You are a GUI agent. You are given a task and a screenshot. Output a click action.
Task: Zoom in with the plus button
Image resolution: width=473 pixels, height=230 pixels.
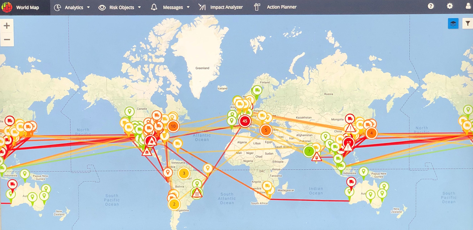[x=7, y=26]
